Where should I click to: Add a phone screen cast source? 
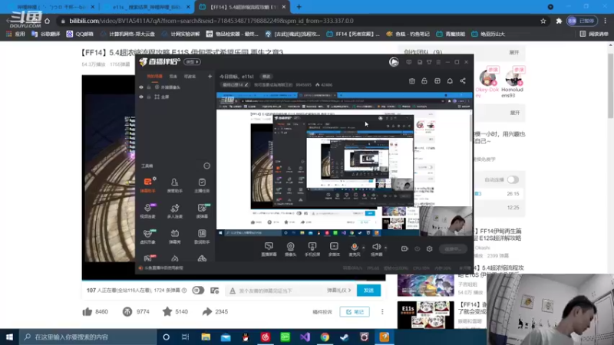(x=312, y=248)
